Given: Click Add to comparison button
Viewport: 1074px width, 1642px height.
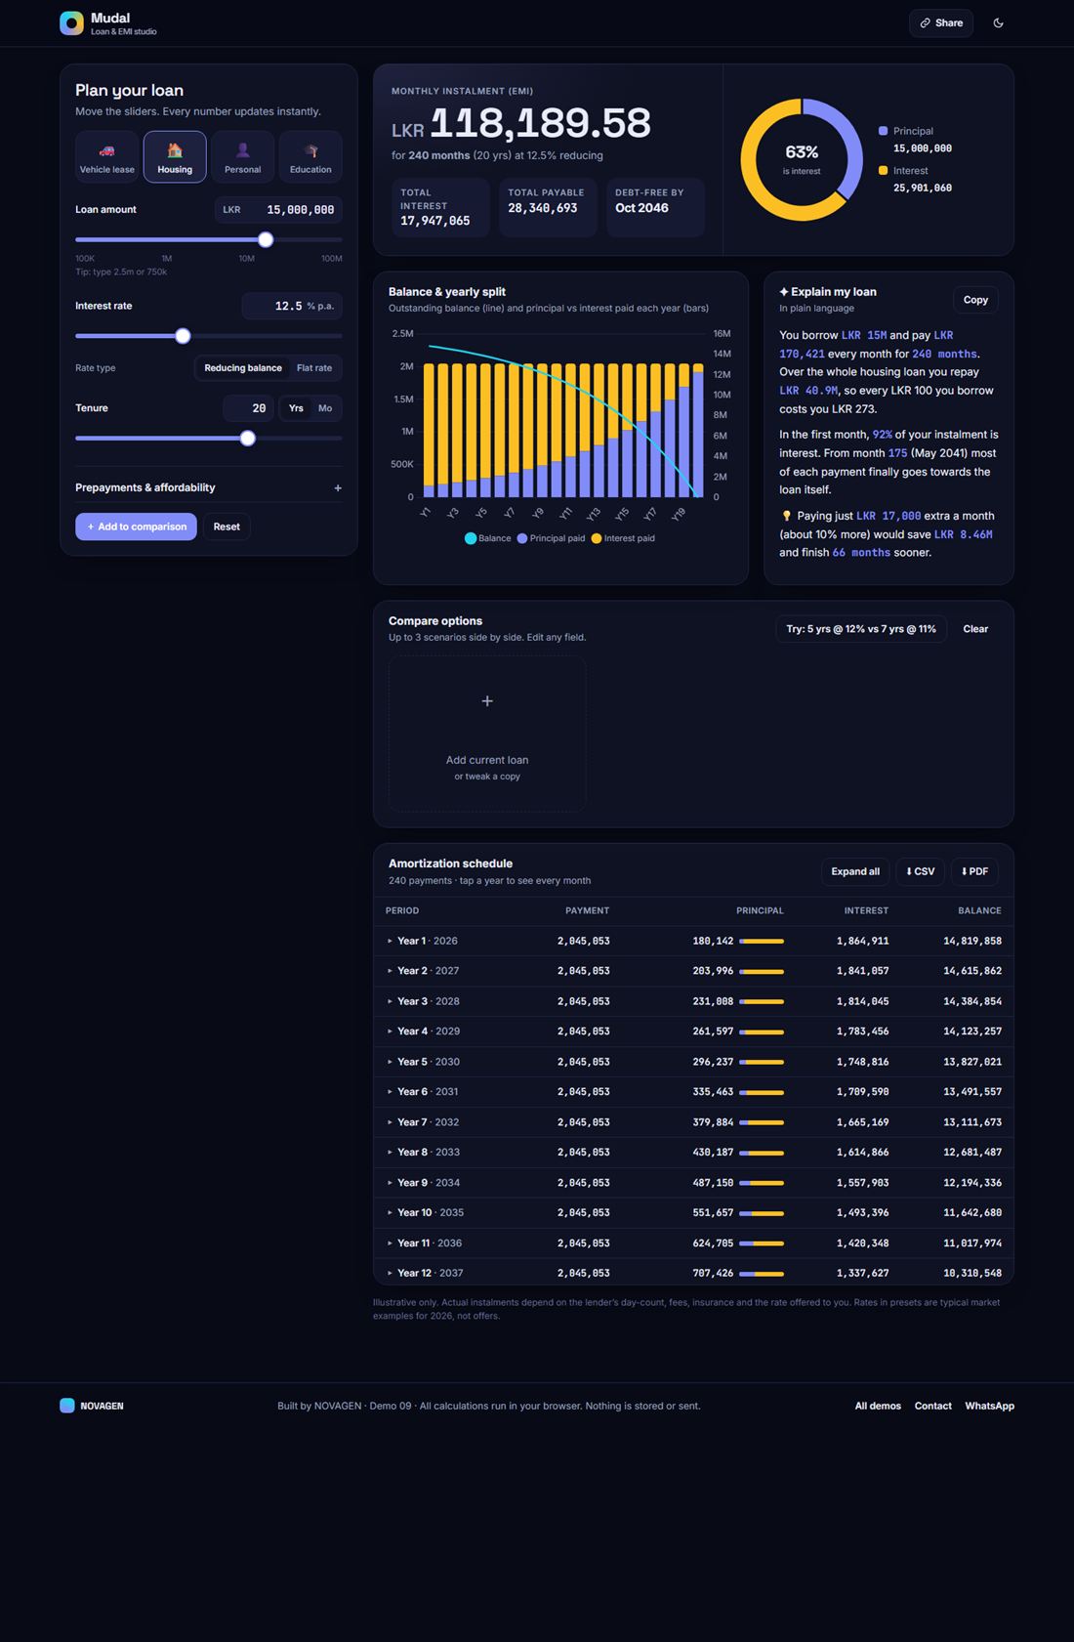Looking at the screenshot, I should point(136,526).
